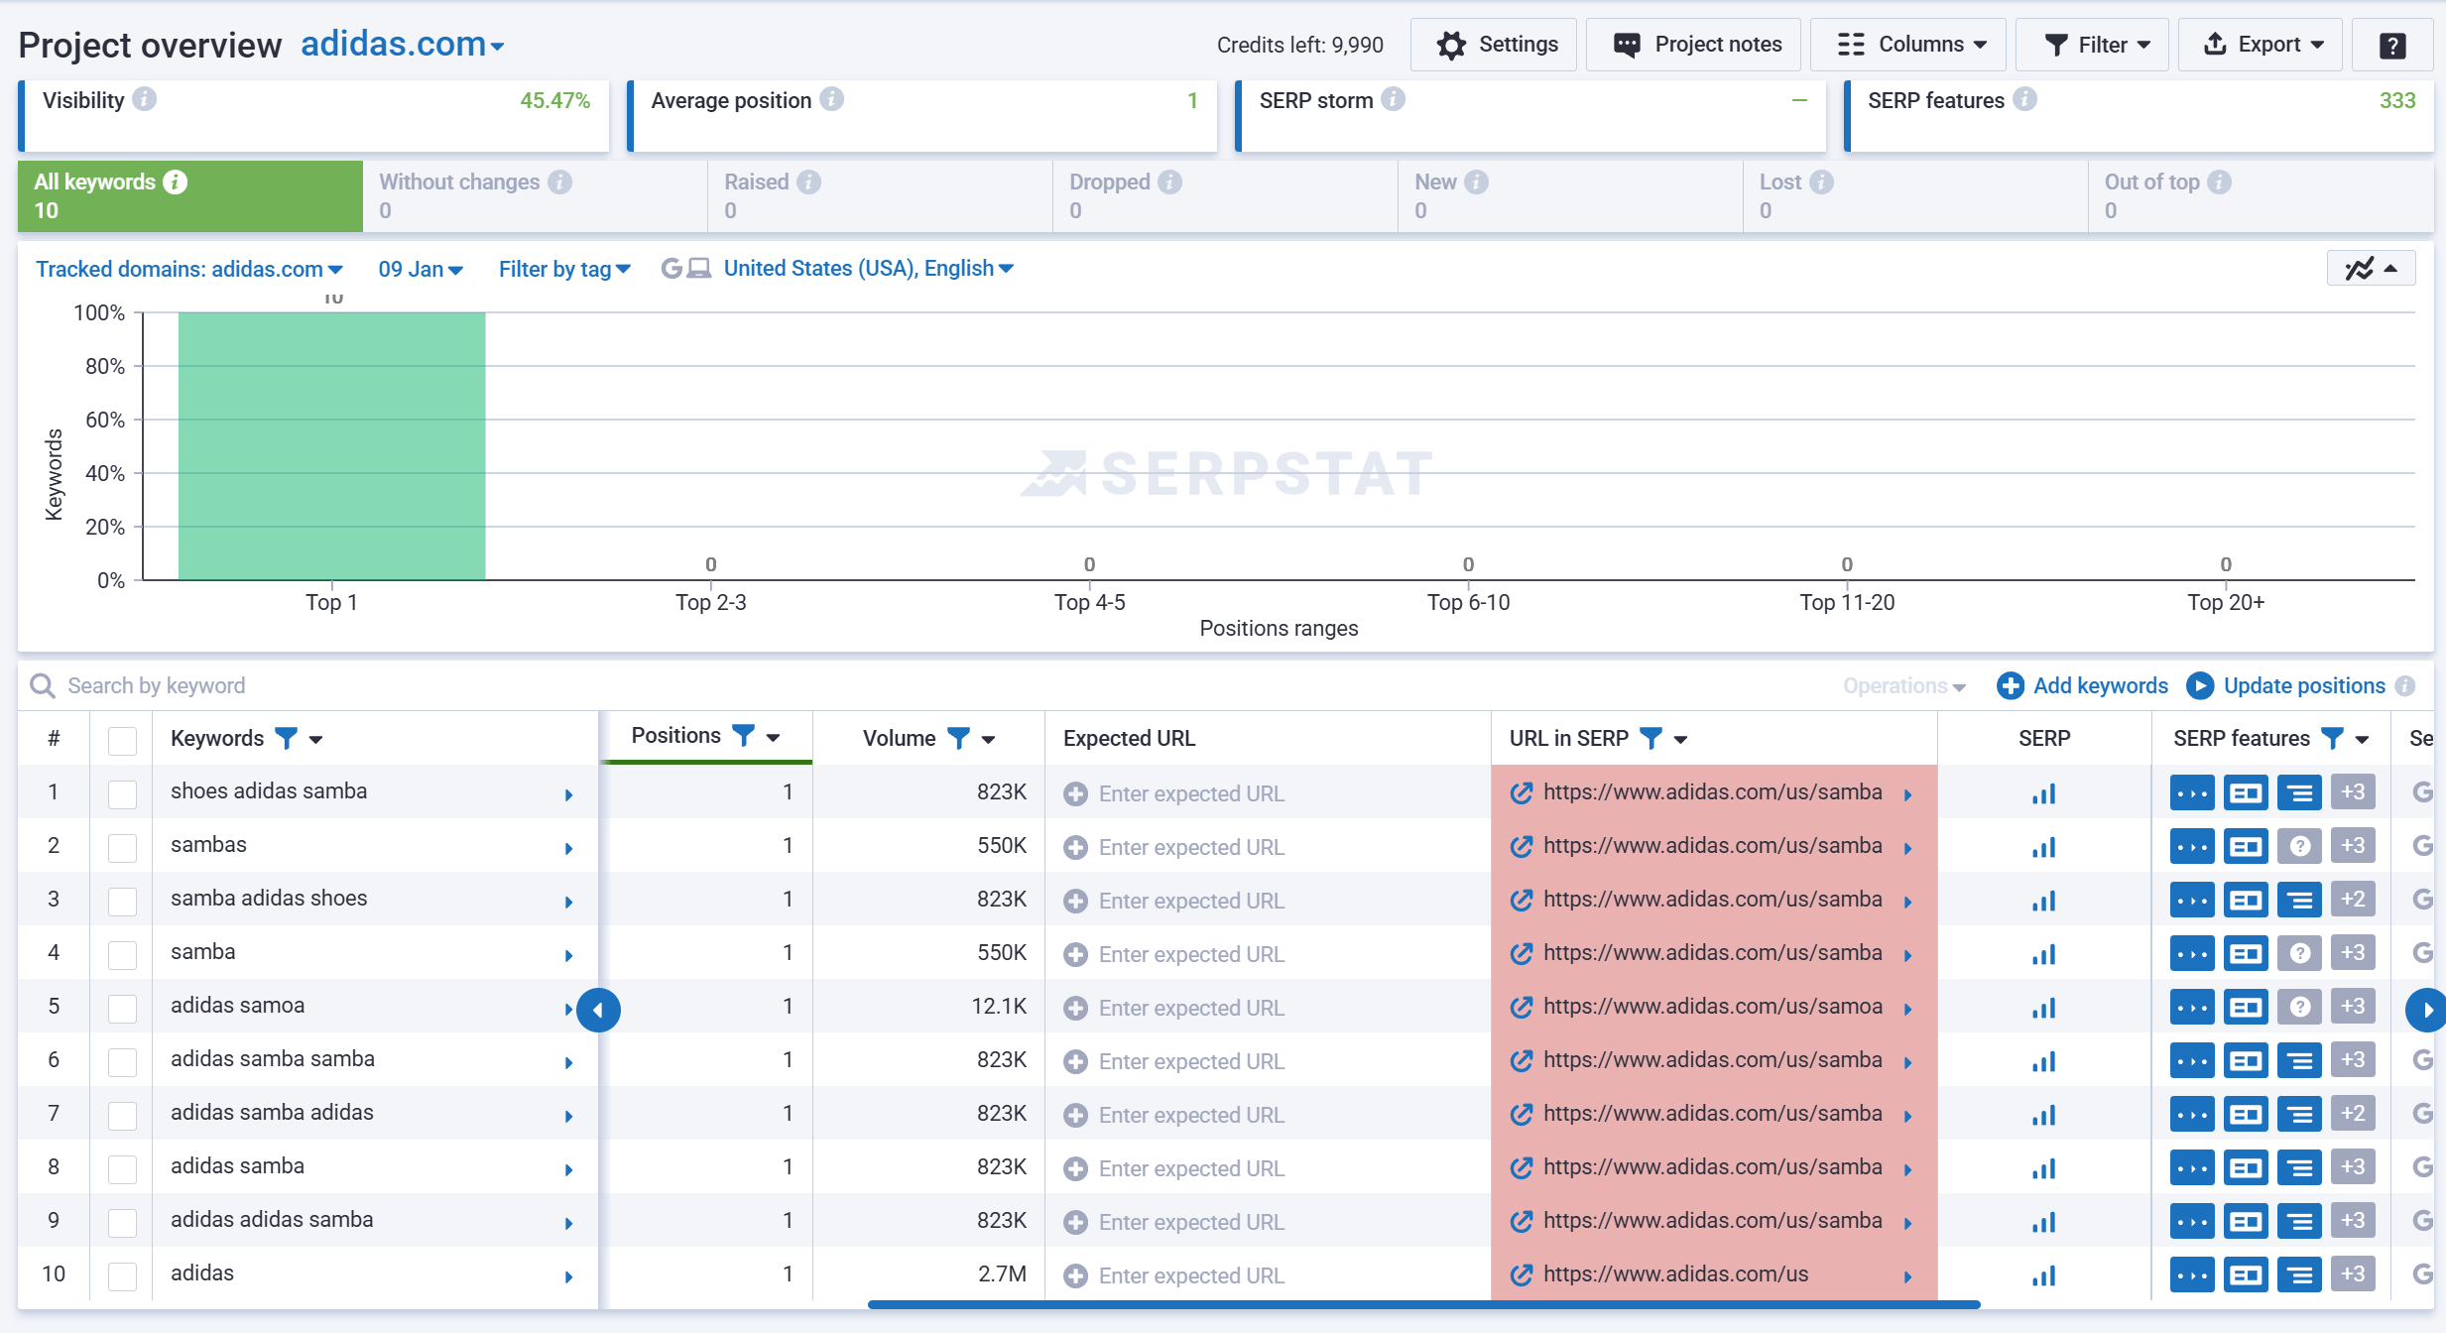Open URL link icon for adidas samoa
This screenshot has width=2446, height=1333.
click(x=1521, y=1007)
